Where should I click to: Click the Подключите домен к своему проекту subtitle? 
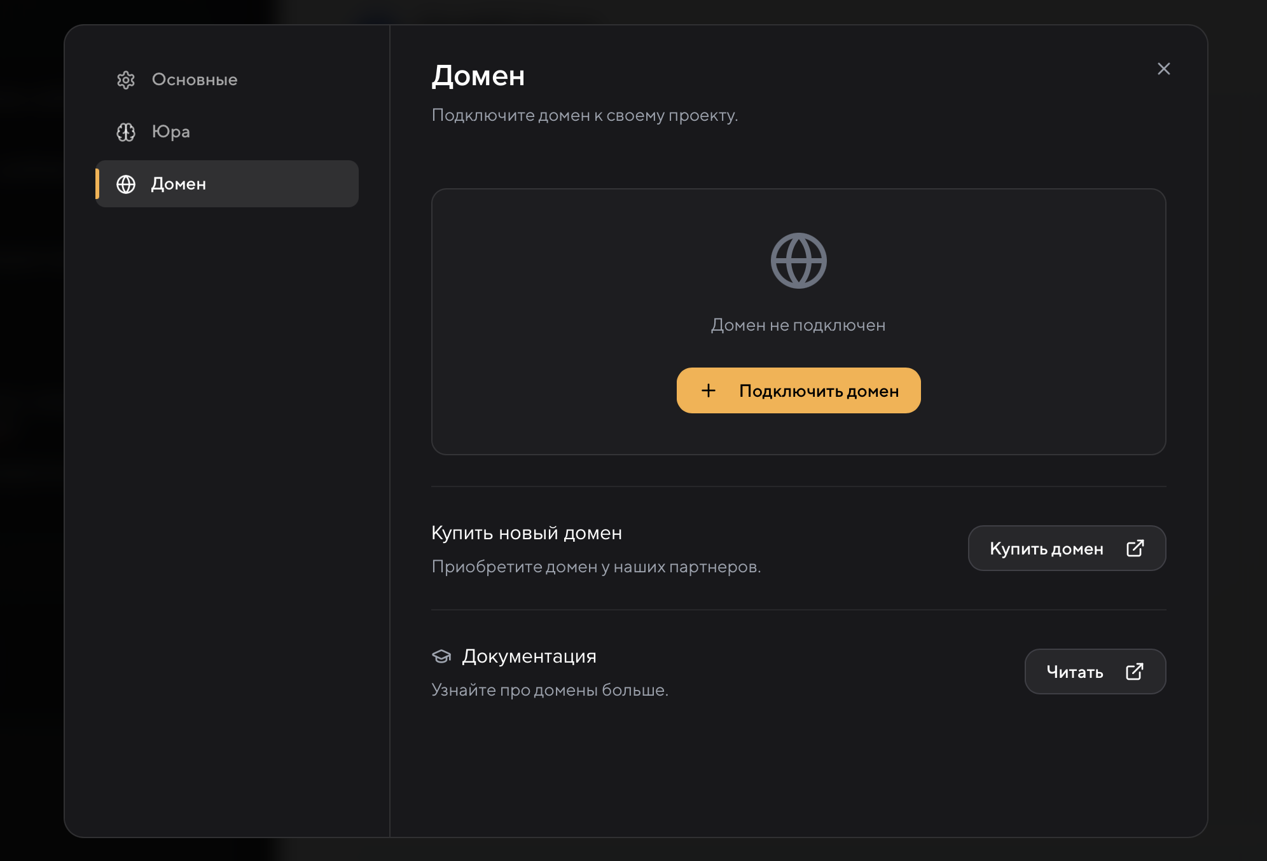click(x=584, y=116)
